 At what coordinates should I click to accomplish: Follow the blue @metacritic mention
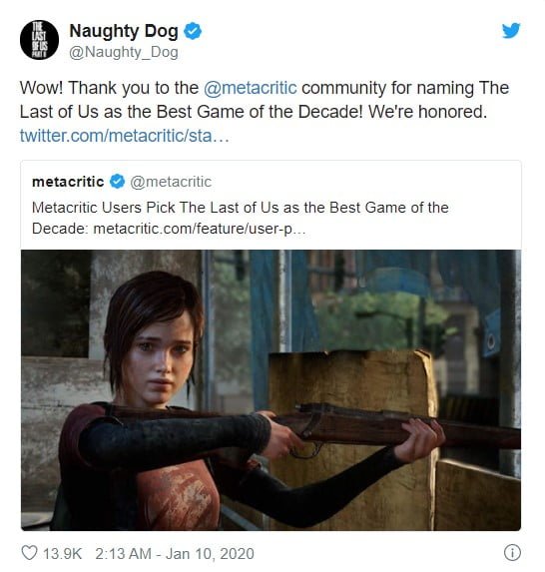pyautogui.click(x=251, y=88)
